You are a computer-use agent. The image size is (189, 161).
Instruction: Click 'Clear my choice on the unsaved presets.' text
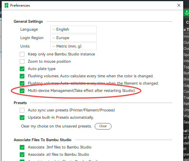coord(56,126)
